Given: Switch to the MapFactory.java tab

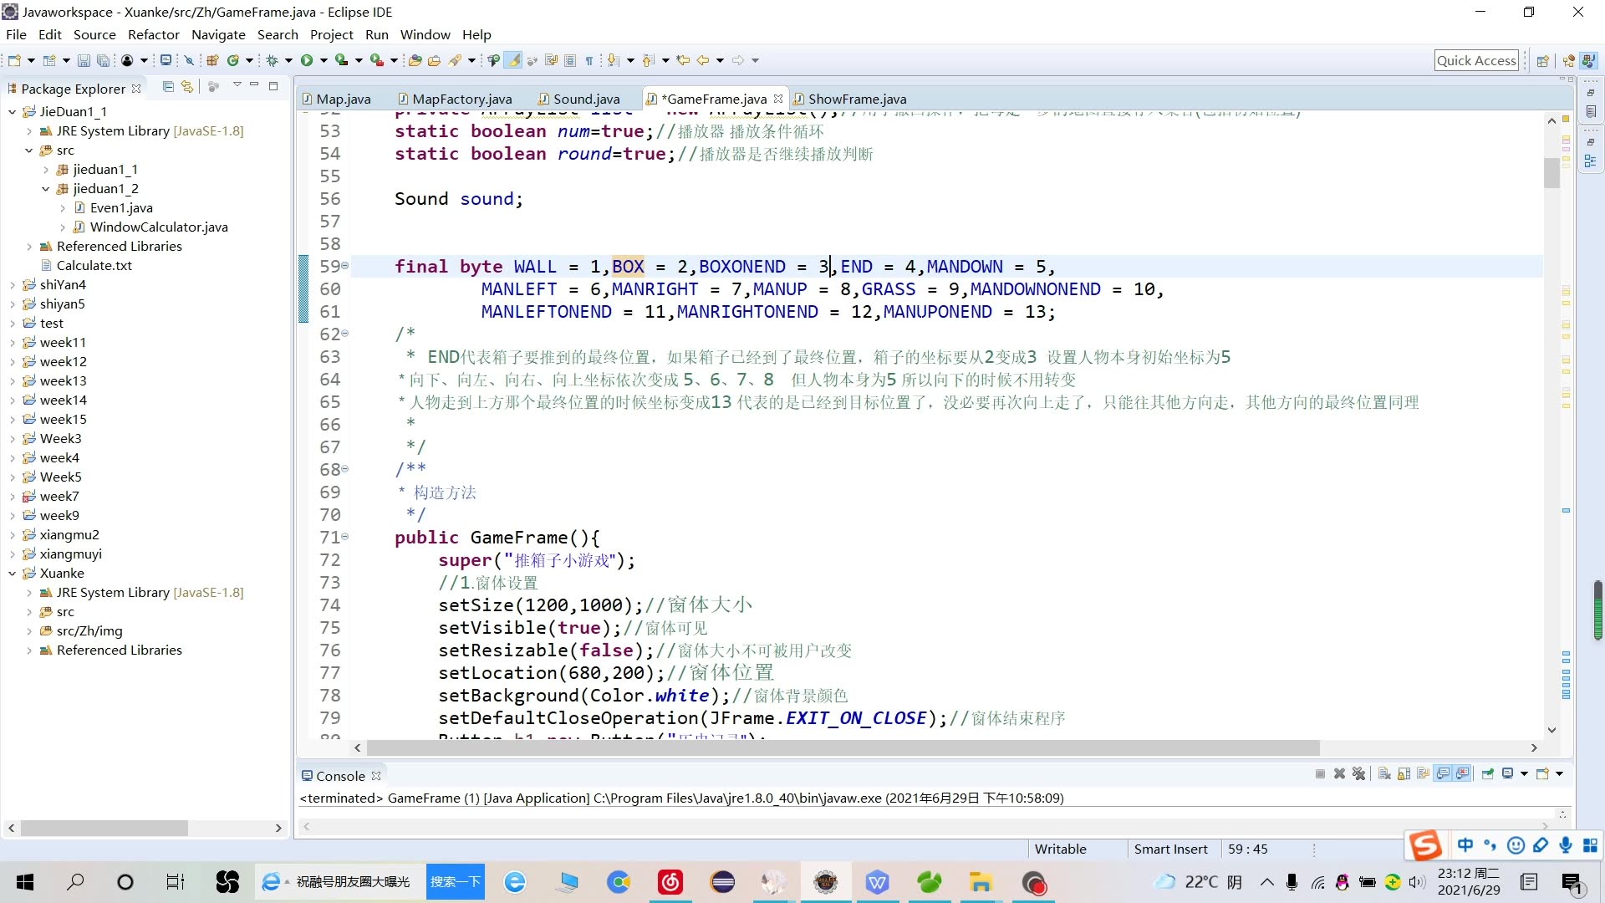Looking at the screenshot, I should 461,99.
